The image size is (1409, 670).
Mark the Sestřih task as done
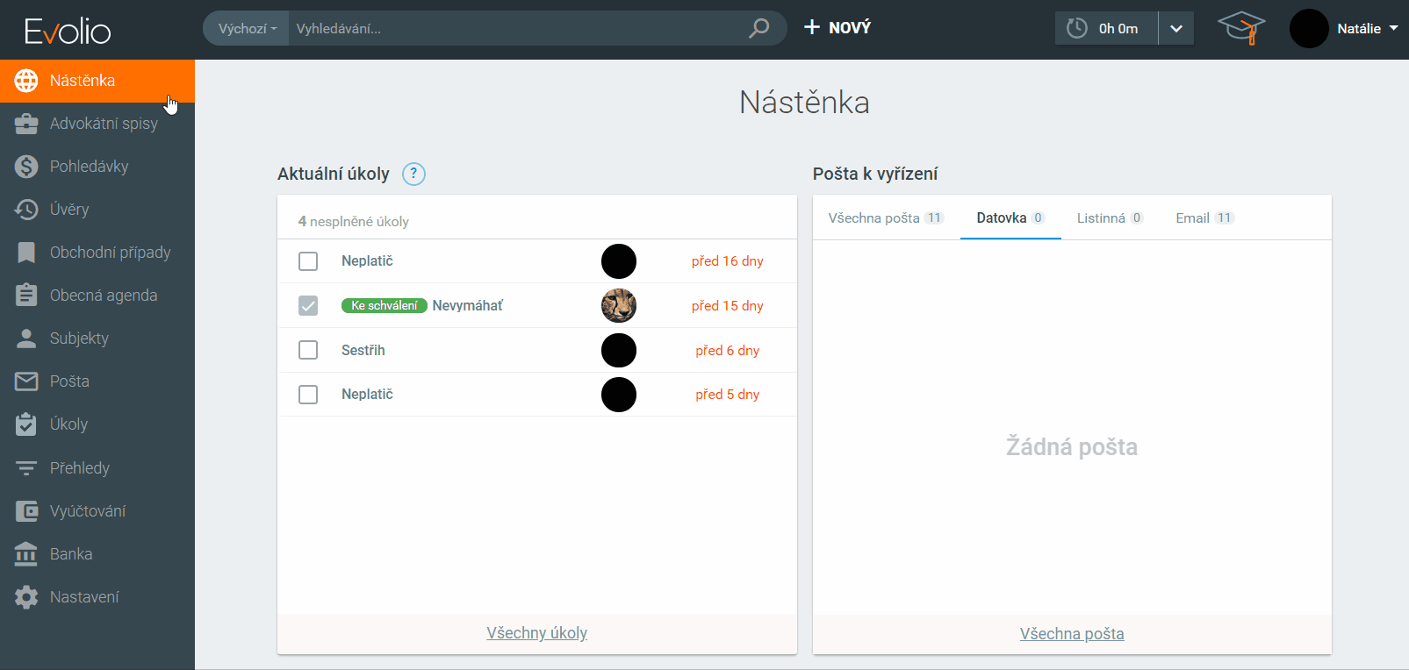tap(308, 350)
